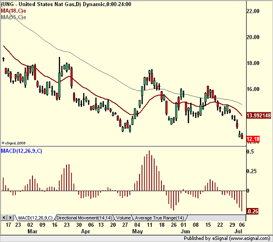The width and height of the screenshot is (273, 242).
Task: Select the MACD(12,26,9,C) tab
Action: tap(36, 218)
